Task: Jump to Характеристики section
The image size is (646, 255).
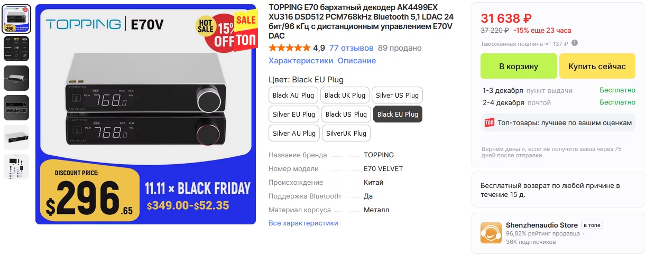Action: [x=300, y=61]
